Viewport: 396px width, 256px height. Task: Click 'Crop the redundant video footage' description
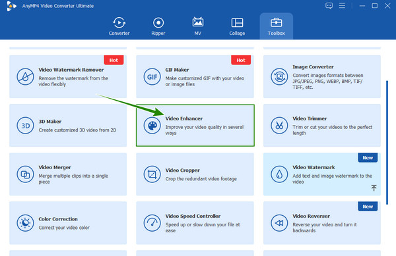coord(201,179)
